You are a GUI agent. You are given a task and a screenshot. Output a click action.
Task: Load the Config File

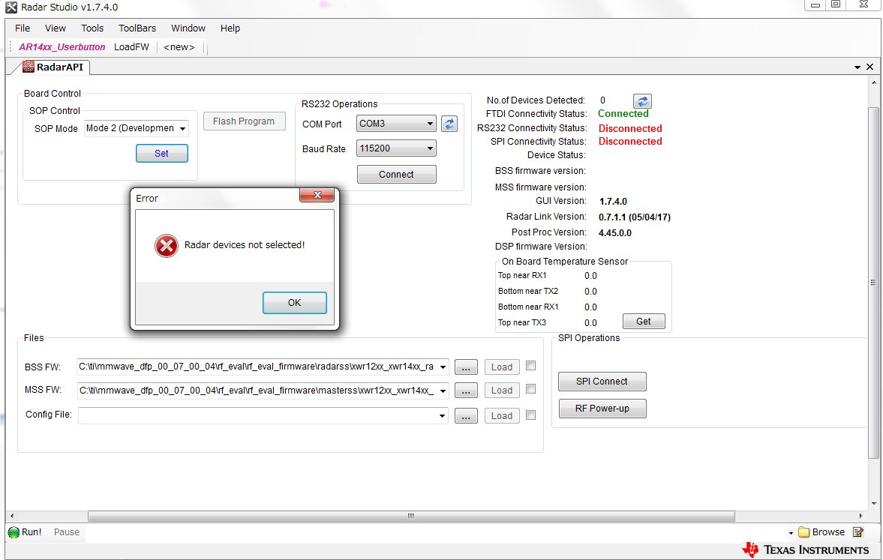(x=502, y=416)
